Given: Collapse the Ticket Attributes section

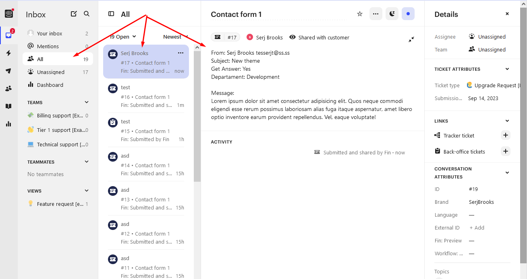Looking at the screenshot, I should coord(507,69).
